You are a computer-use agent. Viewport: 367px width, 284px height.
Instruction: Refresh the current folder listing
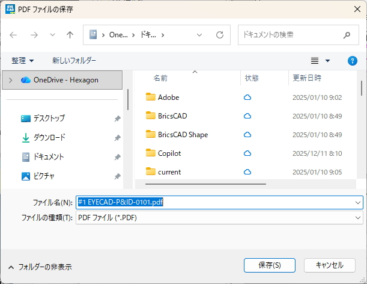(220, 35)
